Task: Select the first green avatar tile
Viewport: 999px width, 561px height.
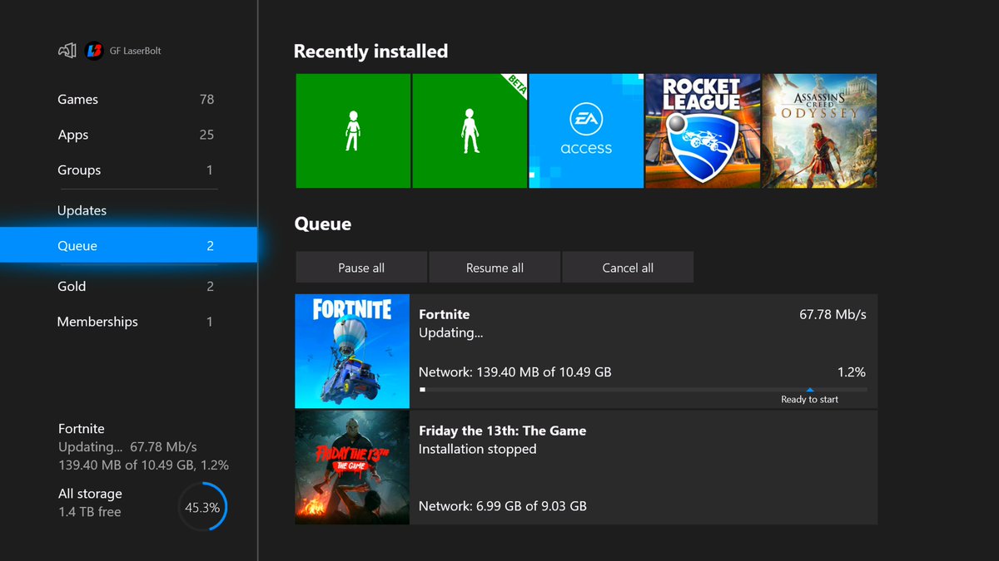Action: click(x=353, y=130)
